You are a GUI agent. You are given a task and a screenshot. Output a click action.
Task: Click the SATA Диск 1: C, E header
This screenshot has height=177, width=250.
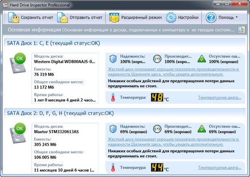point(54,43)
